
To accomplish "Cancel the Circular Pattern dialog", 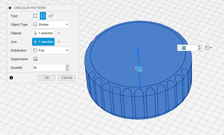I will (x=67, y=78).
